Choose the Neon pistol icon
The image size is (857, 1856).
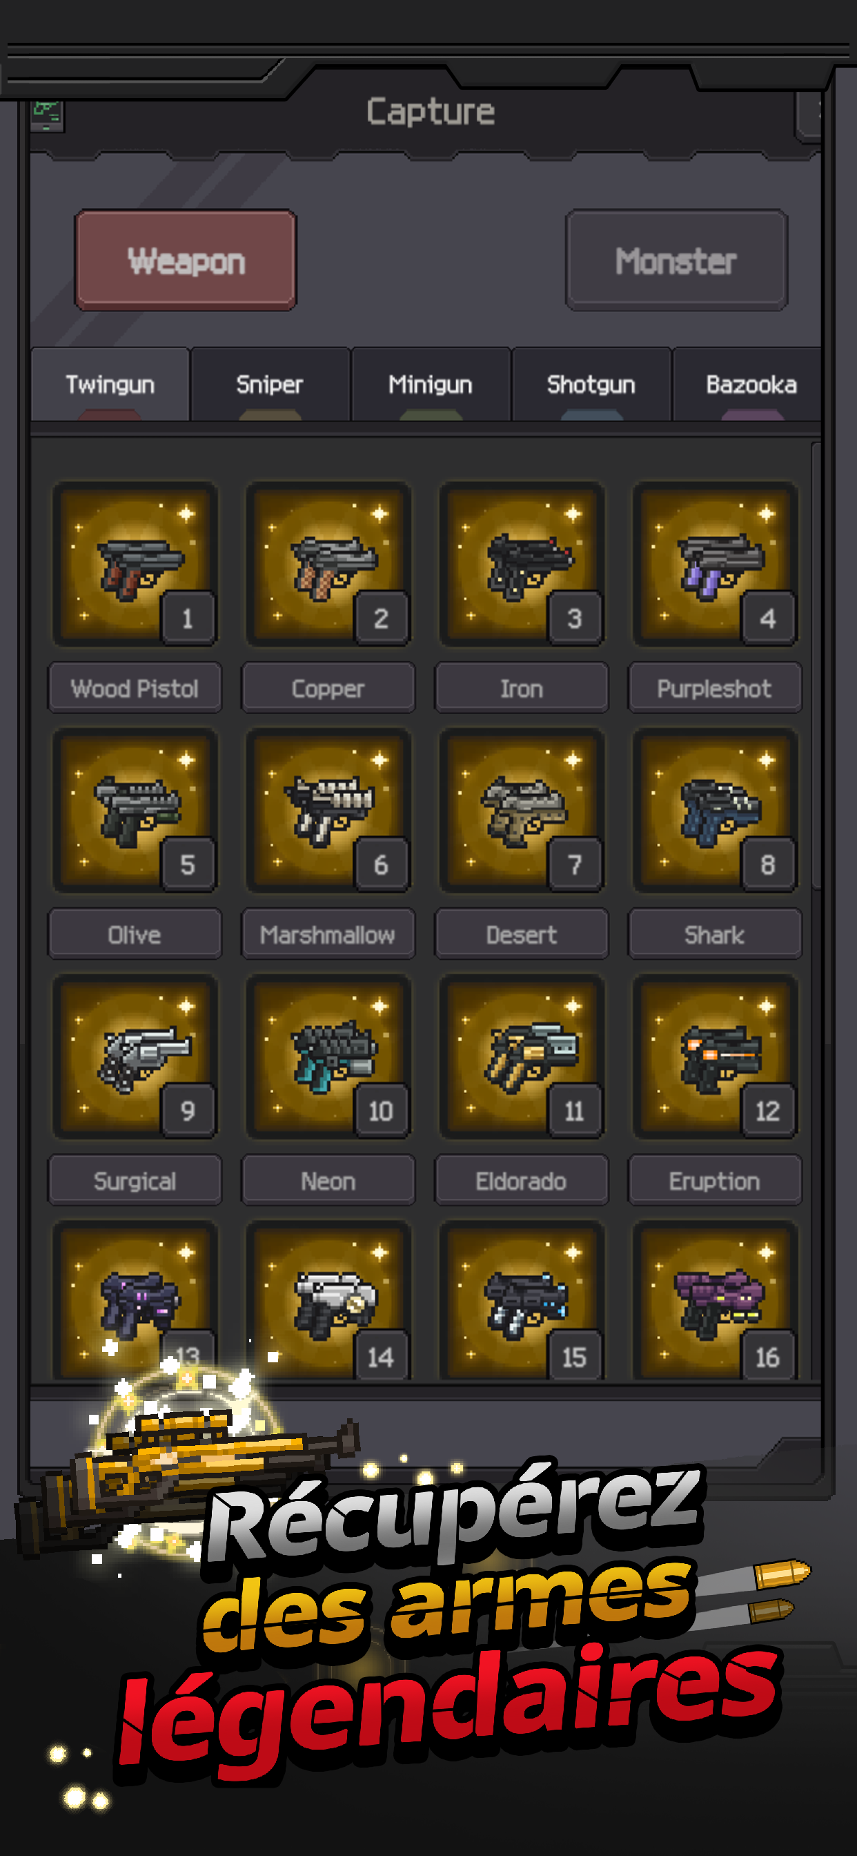[x=328, y=1057]
